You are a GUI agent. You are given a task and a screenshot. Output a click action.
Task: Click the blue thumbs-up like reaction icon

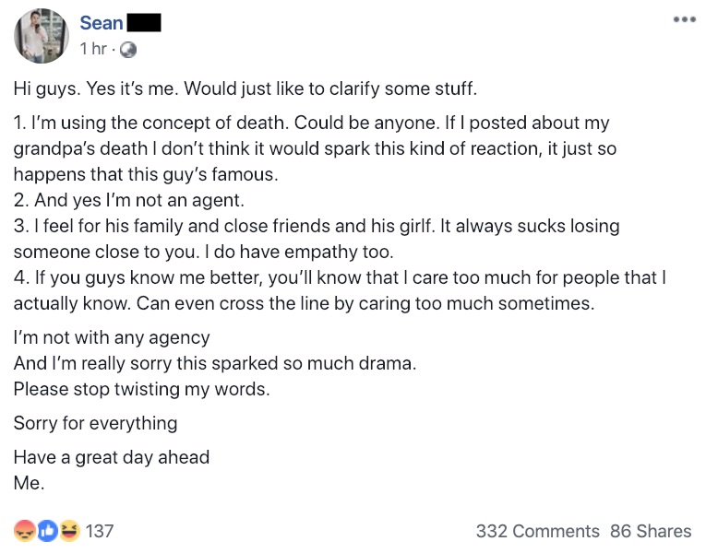click(x=47, y=531)
